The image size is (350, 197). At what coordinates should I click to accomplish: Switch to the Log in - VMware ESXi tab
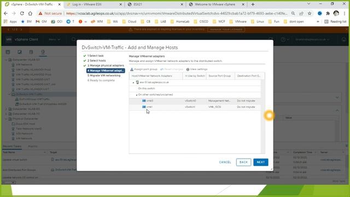pyautogui.click(x=94, y=4)
